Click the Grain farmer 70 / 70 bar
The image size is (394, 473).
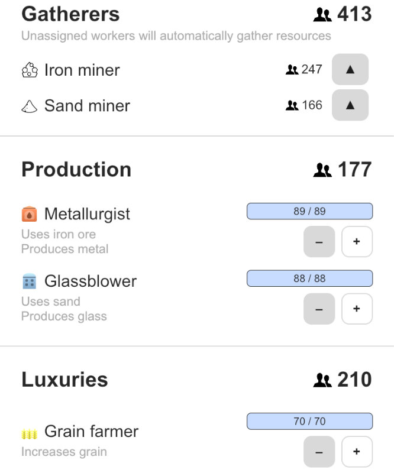pyautogui.click(x=309, y=422)
